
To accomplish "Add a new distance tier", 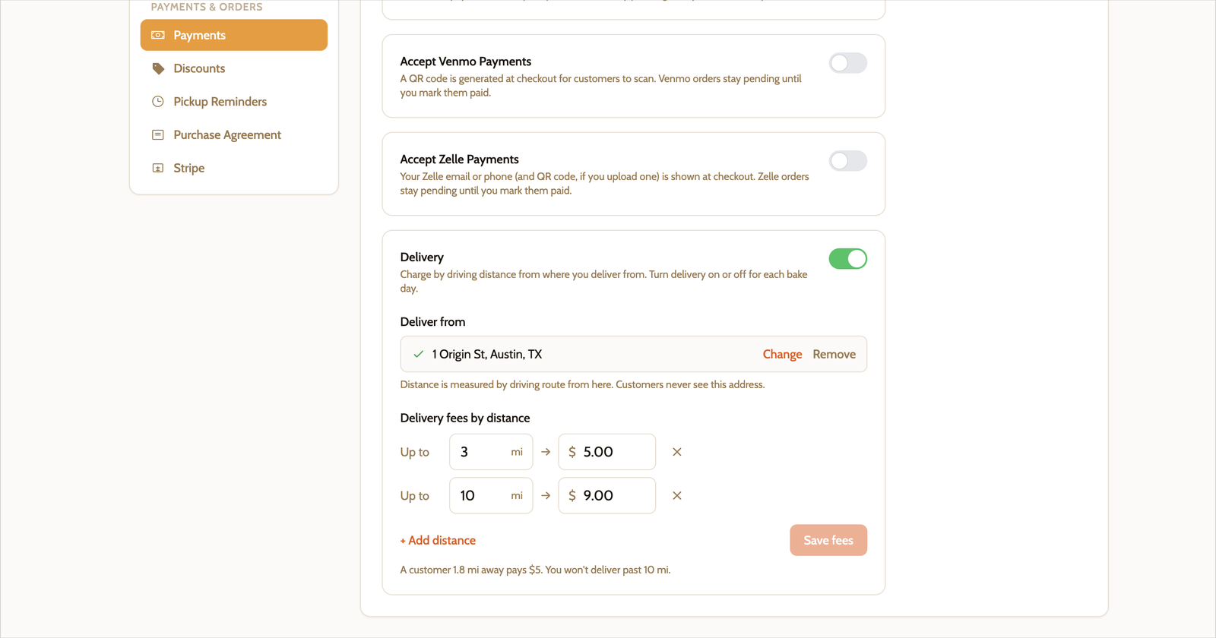I will 438,541.
